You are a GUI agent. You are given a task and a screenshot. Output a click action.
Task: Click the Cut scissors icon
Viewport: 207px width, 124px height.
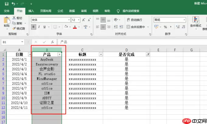point(14,18)
